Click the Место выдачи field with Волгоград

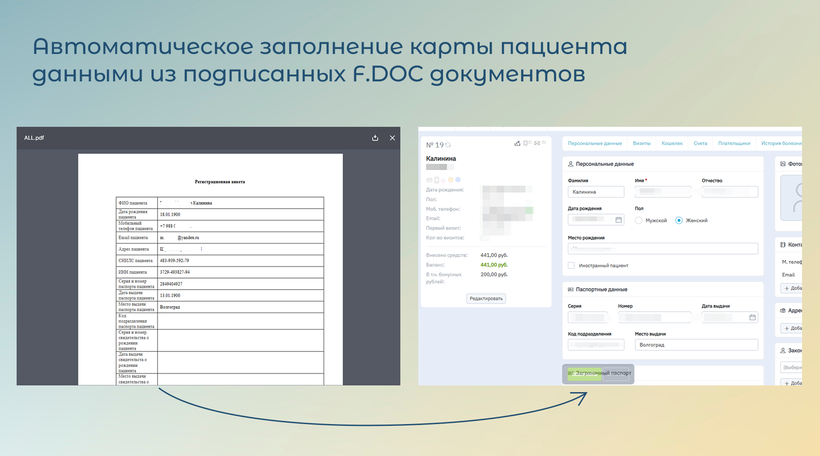[696, 345]
